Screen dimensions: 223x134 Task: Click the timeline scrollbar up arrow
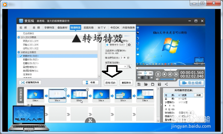point(158,89)
